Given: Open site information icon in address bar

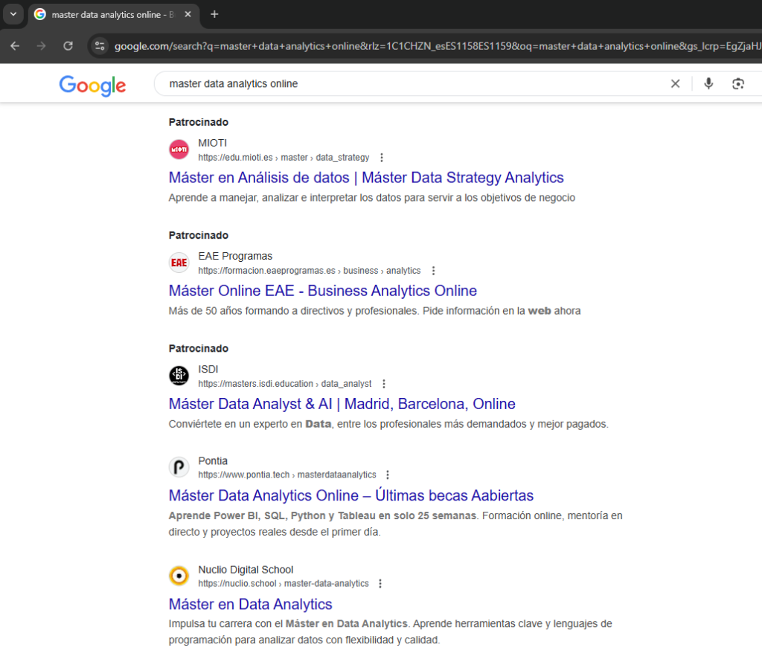Looking at the screenshot, I should point(100,46).
